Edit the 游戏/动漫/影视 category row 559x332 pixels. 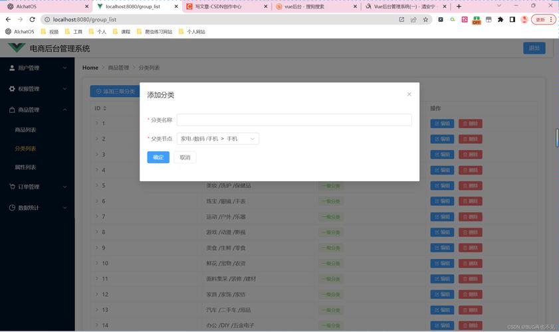pos(442,232)
